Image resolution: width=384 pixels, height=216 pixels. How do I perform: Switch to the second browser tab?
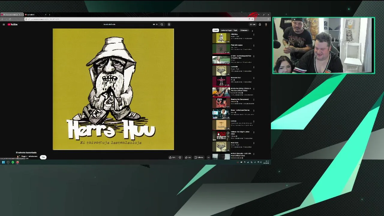(35, 14)
